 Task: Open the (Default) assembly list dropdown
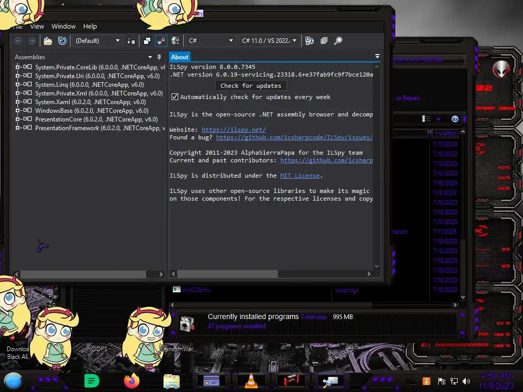click(97, 41)
